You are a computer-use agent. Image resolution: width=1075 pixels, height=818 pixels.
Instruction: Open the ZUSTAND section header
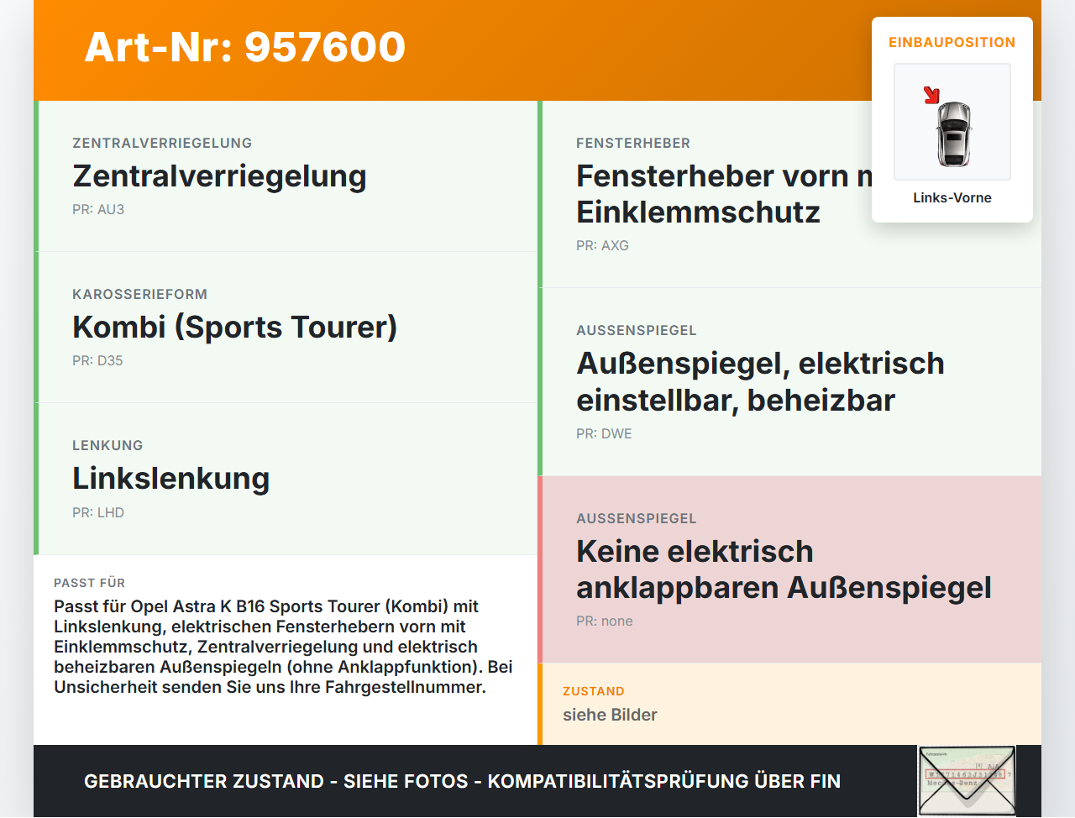pos(594,691)
